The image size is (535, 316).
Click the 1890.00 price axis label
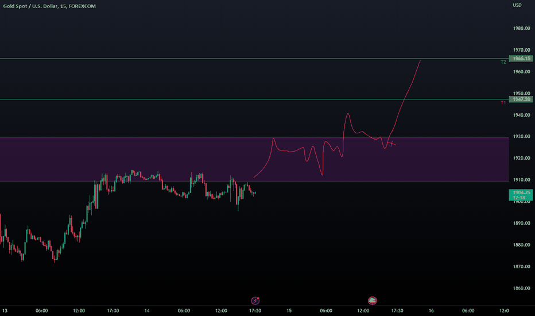(522, 223)
